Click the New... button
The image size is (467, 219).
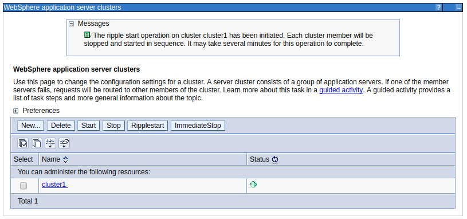coord(31,126)
